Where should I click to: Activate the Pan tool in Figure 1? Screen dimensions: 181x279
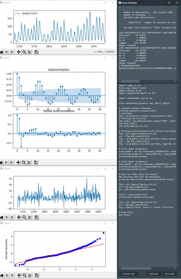tap(19, 52)
